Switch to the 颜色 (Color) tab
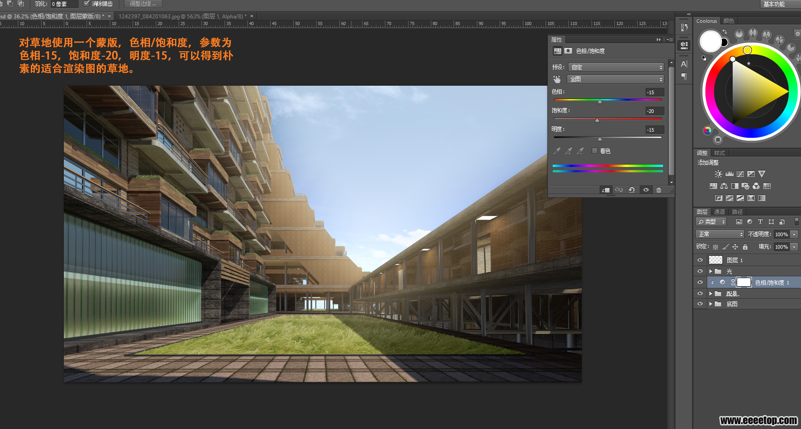Image resolution: width=801 pixels, height=429 pixels. [729, 21]
